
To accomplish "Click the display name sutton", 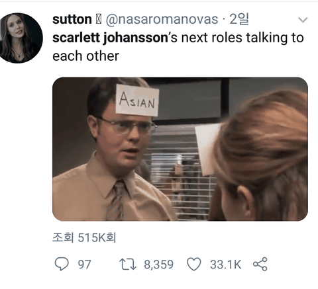I will (x=72, y=19).
